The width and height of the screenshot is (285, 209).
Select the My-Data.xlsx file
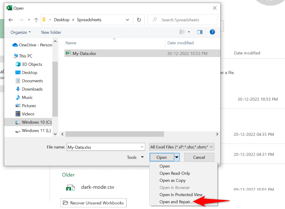coord(84,53)
